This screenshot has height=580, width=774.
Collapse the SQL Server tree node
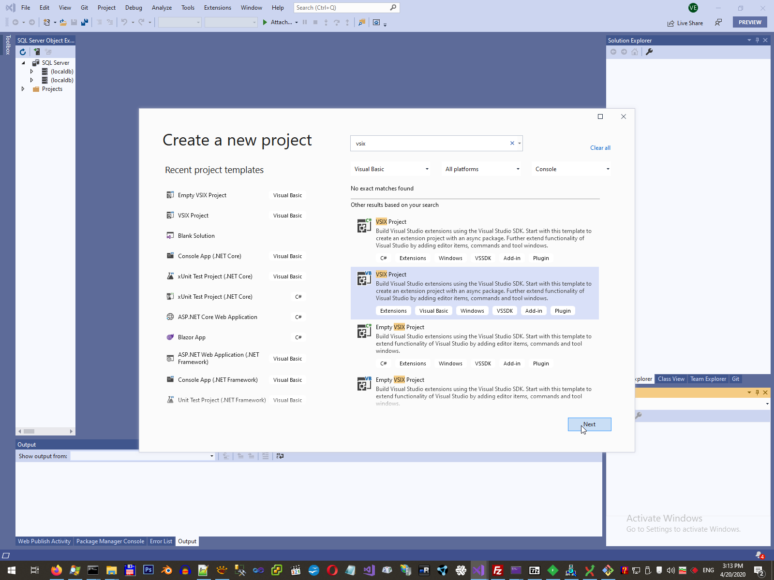point(23,63)
